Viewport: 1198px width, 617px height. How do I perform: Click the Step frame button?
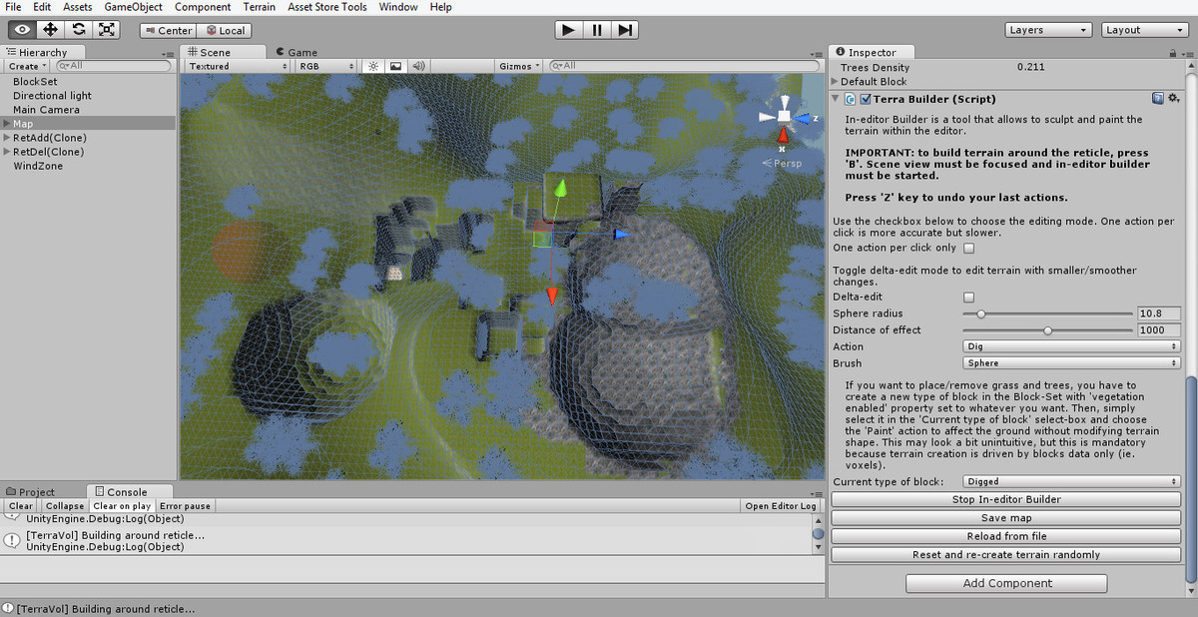pyautogui.click(x=624, y=30)
